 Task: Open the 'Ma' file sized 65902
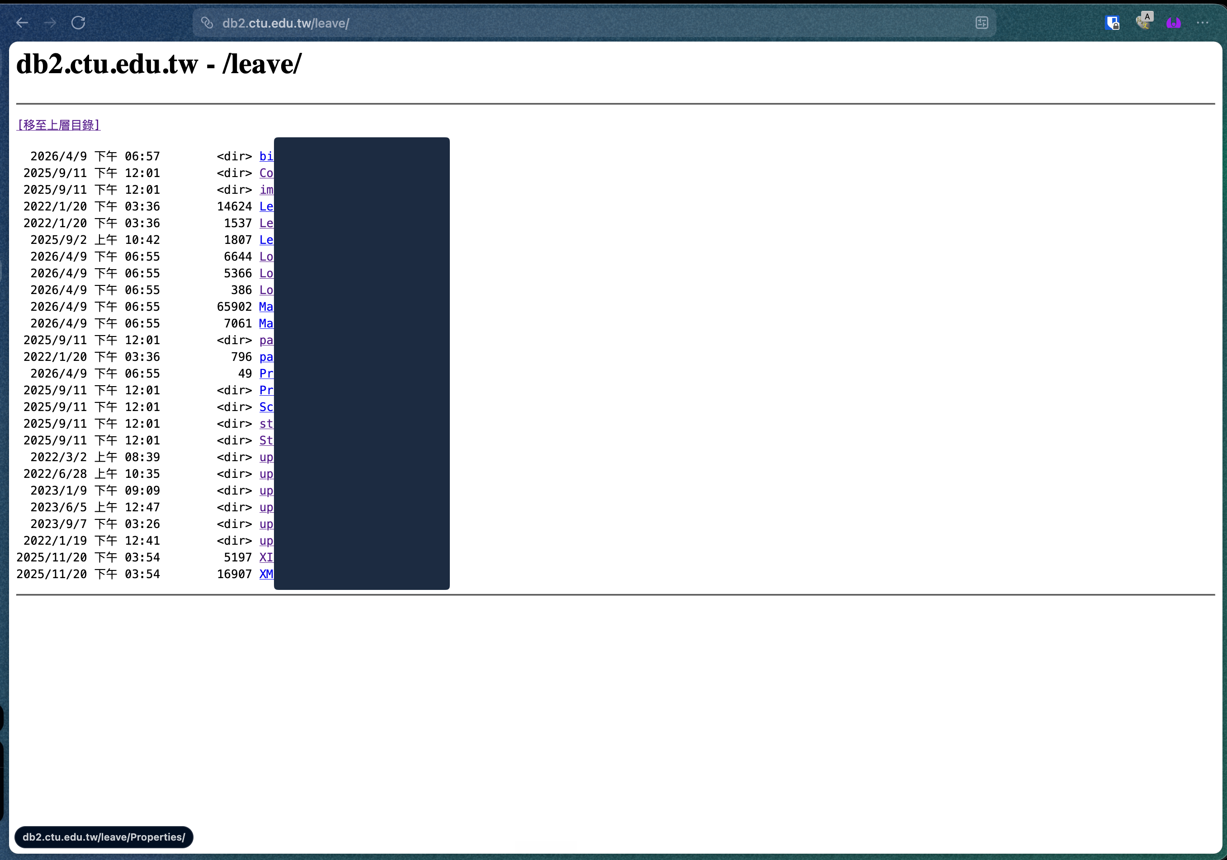[x=266, y=307]
